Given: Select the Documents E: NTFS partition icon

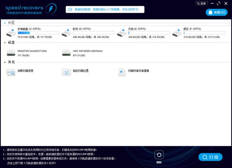Looking at the screenshot, I should coord(122,33).
